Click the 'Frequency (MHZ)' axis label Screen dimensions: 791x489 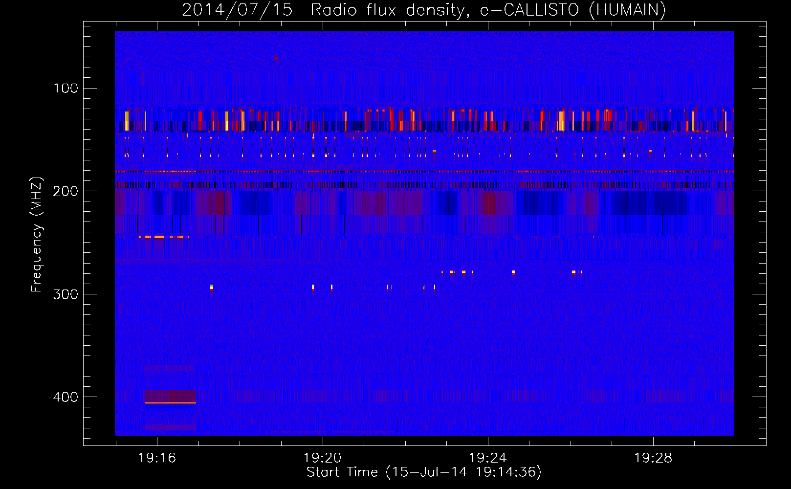click(37, 234)
